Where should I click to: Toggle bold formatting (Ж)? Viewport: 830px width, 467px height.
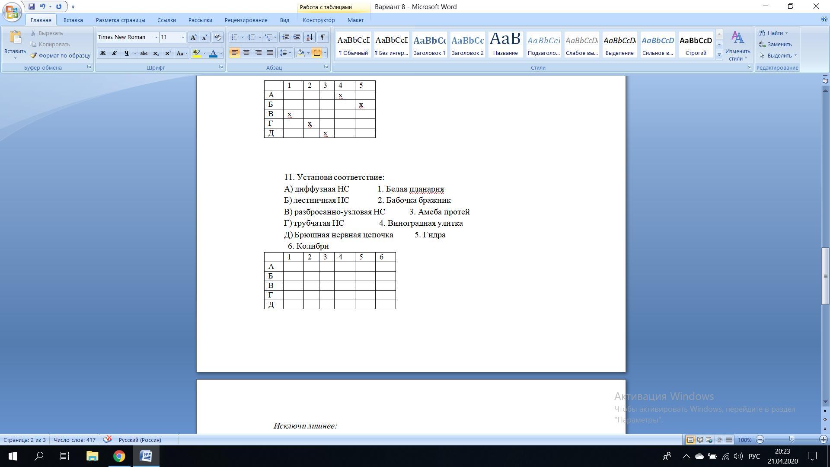[103, 53]
